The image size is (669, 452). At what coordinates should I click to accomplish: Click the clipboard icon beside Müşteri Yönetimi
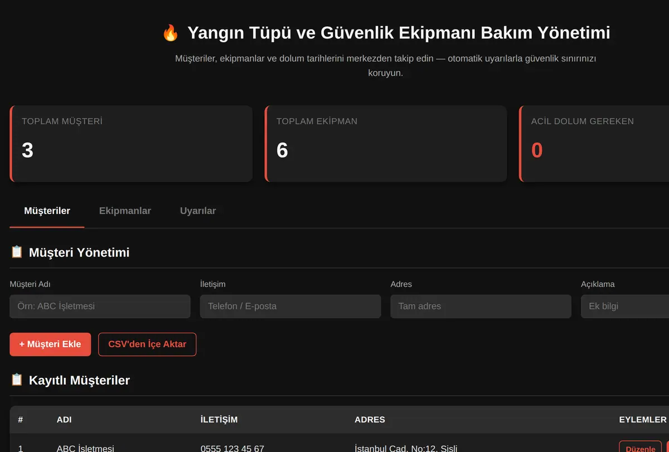17,252
